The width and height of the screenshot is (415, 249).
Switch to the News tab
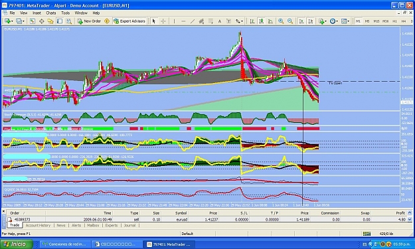[x=61, y=226]
